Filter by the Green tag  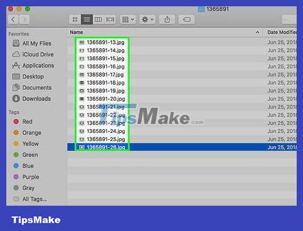pos(26,155)
